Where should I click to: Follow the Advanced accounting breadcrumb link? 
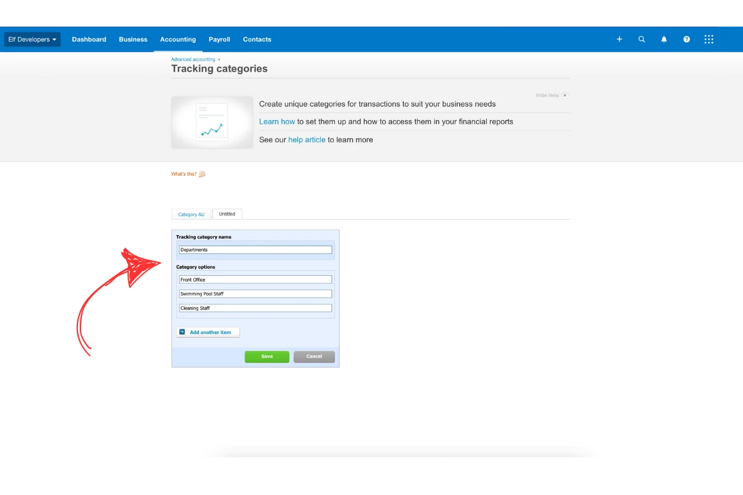coord(193,59)
